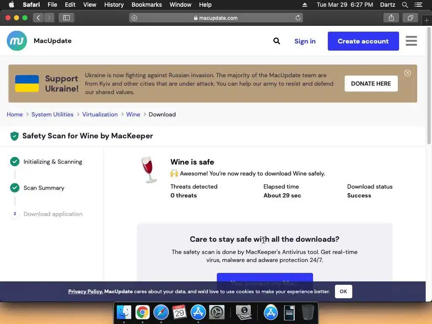
Task: Open the Trash in the Dock
Action: (x=308, y=313)
